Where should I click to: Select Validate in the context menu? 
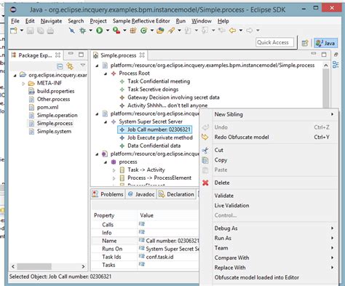269,196
